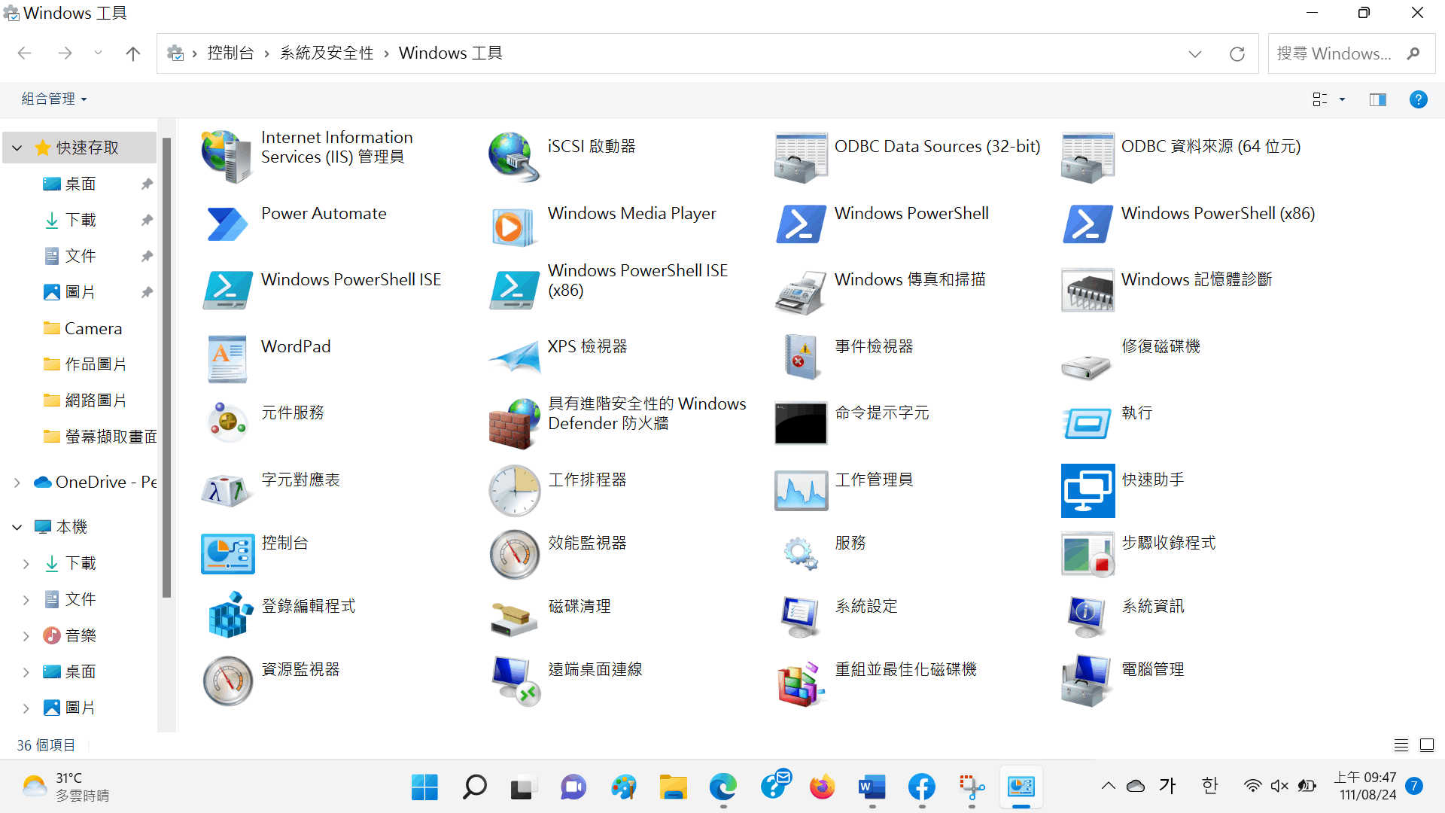Image resolution: width=1445 pixels, height=813 pixels.
Task: Open the 工作排程器 clock icon
Action: [514, 490]
